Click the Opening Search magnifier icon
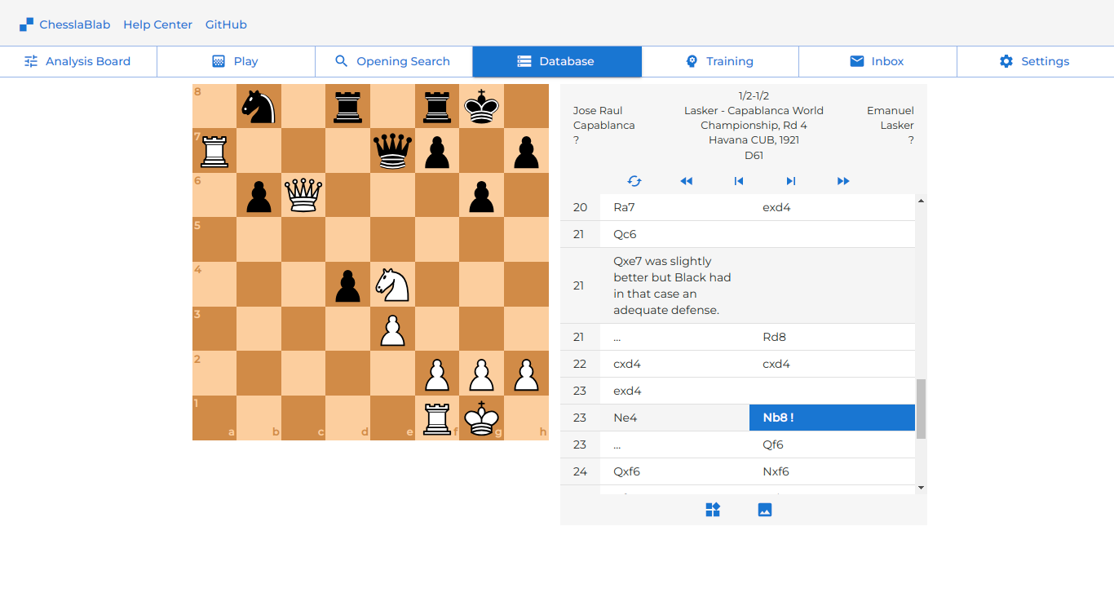The image size is (1114, 597). point(341,61)
